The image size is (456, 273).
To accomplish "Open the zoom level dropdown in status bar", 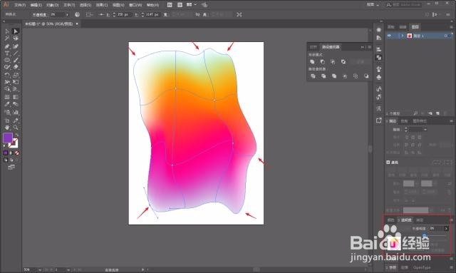I will click(40, 270).
